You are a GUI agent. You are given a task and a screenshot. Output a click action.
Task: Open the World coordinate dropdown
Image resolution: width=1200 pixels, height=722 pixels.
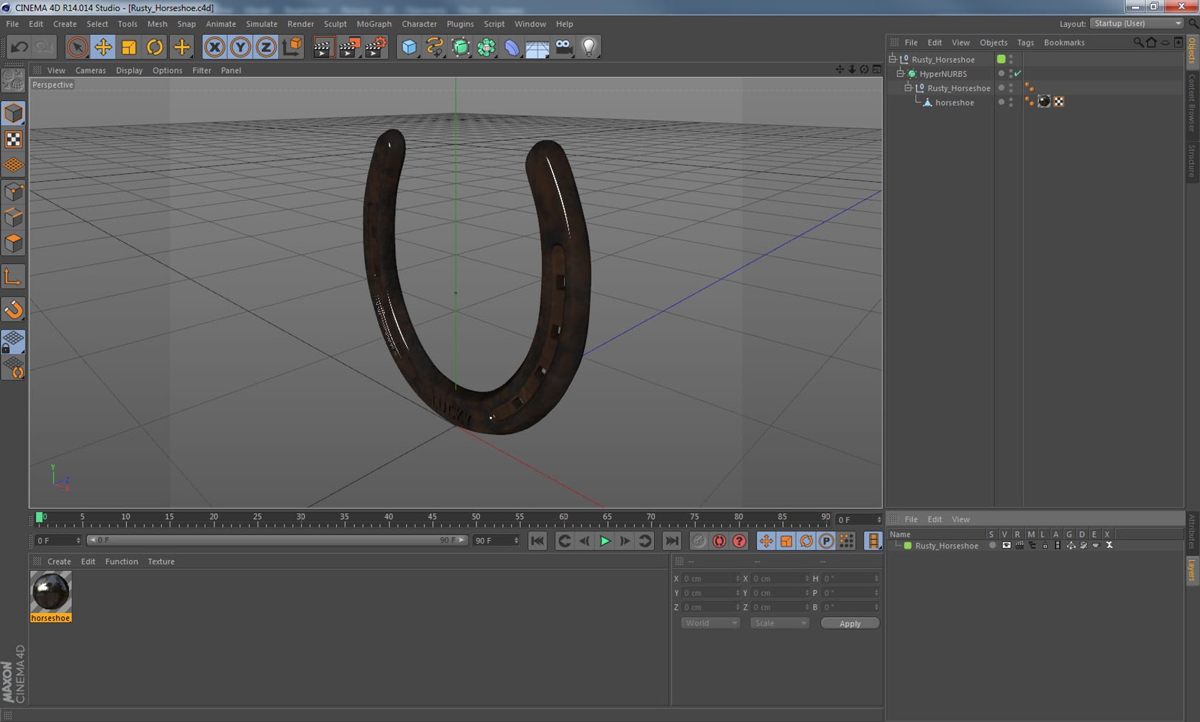point(711,623)
